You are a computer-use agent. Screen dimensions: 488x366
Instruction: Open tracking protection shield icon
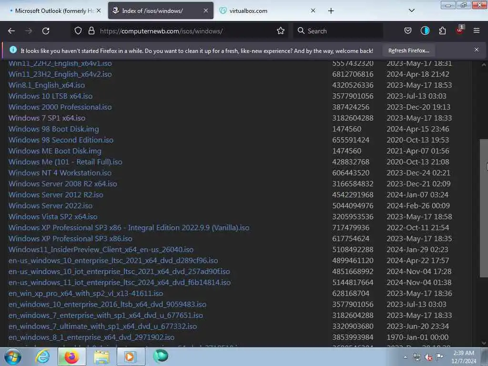pos(78,30)
